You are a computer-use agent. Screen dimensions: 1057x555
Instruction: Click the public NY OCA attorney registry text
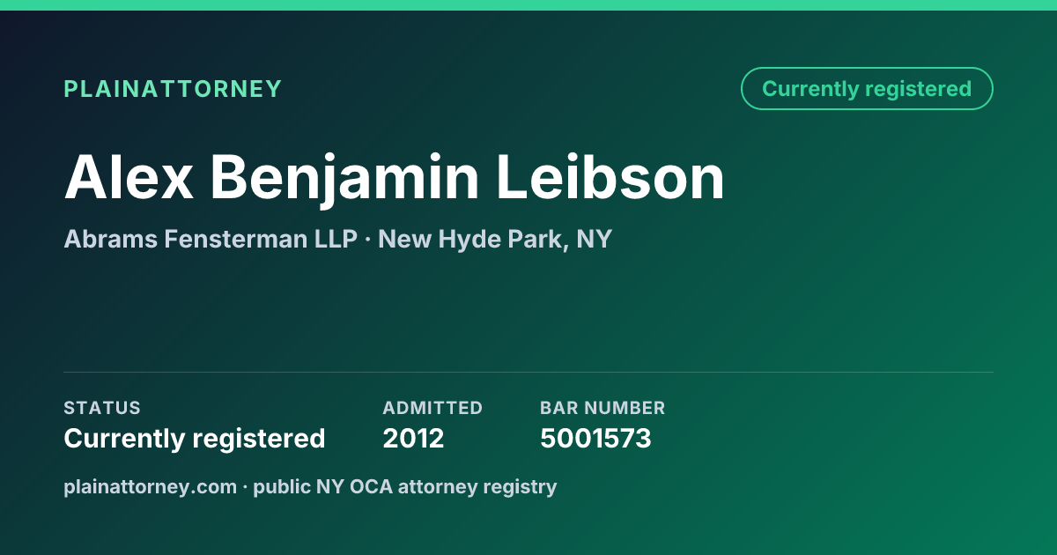(405, 486)
